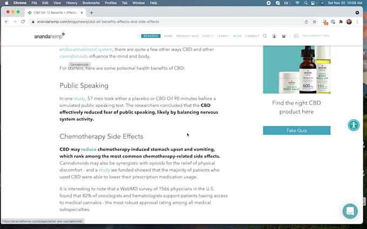Click the Chemotherapy Side Effects heading
The height and width of the screenshot is (229, 367).
[101, 136]
